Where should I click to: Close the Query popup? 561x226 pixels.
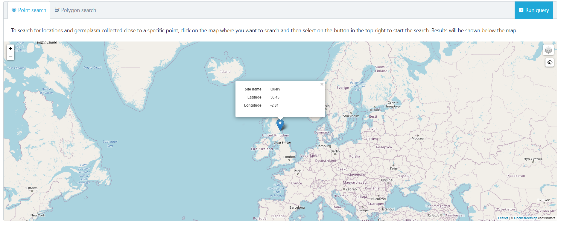[322, 84]
